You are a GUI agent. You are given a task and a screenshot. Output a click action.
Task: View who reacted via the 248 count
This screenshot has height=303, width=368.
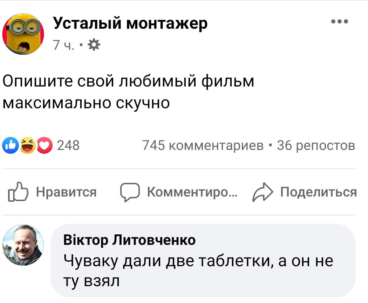tap(68, 145)
